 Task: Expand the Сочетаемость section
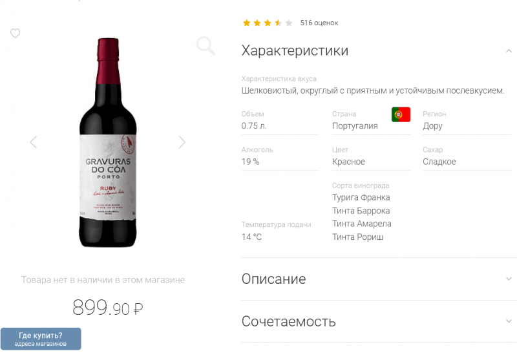(x=509, y=321)
